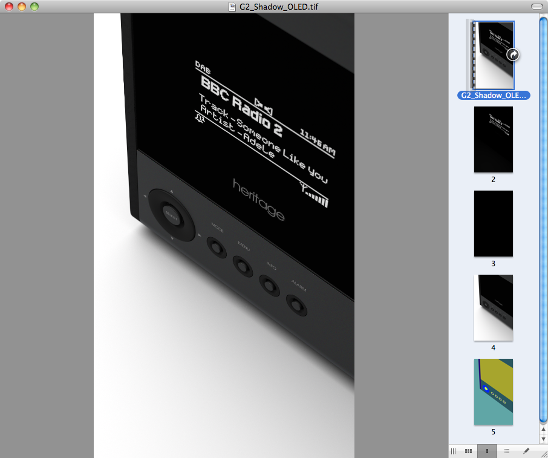Image resolution: width=548 pixels, height=458 pixels.
Task: Zoom the window with the green button
Action: (x=34, y=7)
